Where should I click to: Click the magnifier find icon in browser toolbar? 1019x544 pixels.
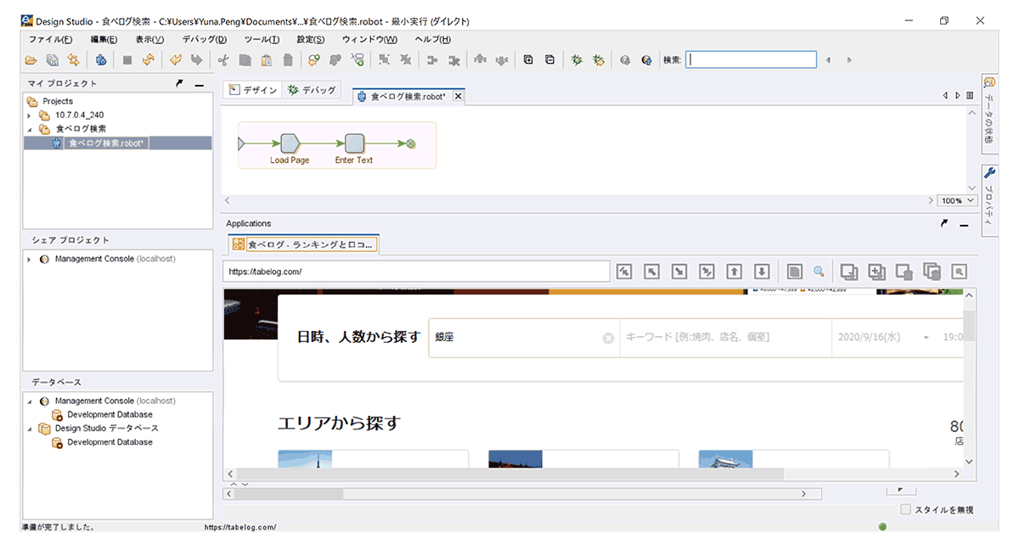819,272
